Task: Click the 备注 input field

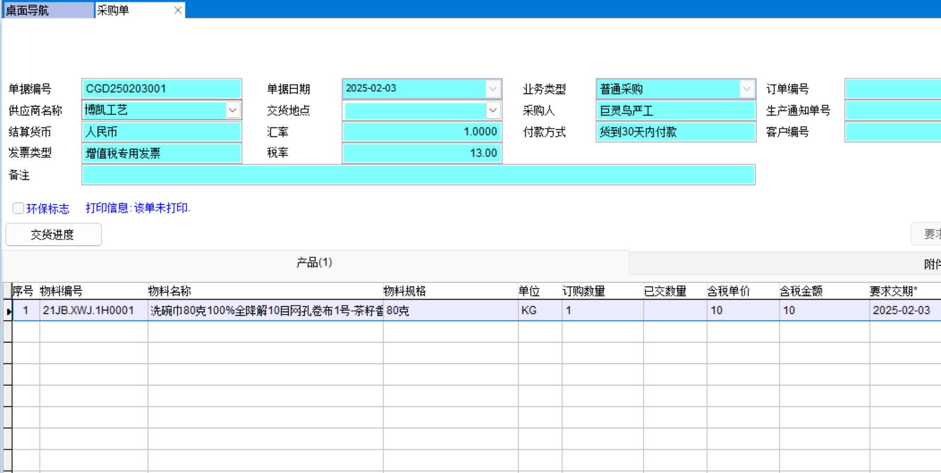Action: (x=418, y=175)
